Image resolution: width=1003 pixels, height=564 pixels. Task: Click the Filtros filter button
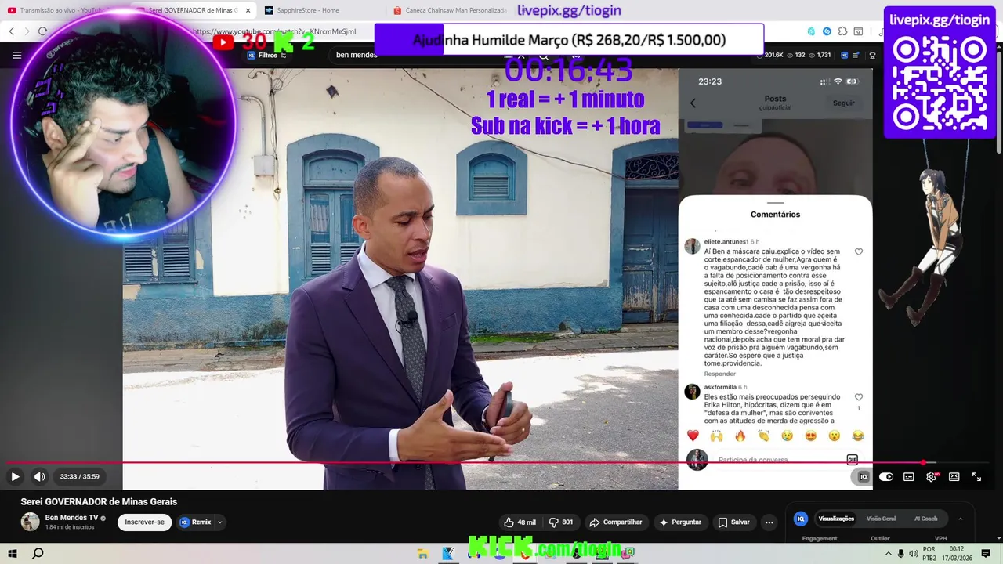pyautogui.click(x=267, y=56)
